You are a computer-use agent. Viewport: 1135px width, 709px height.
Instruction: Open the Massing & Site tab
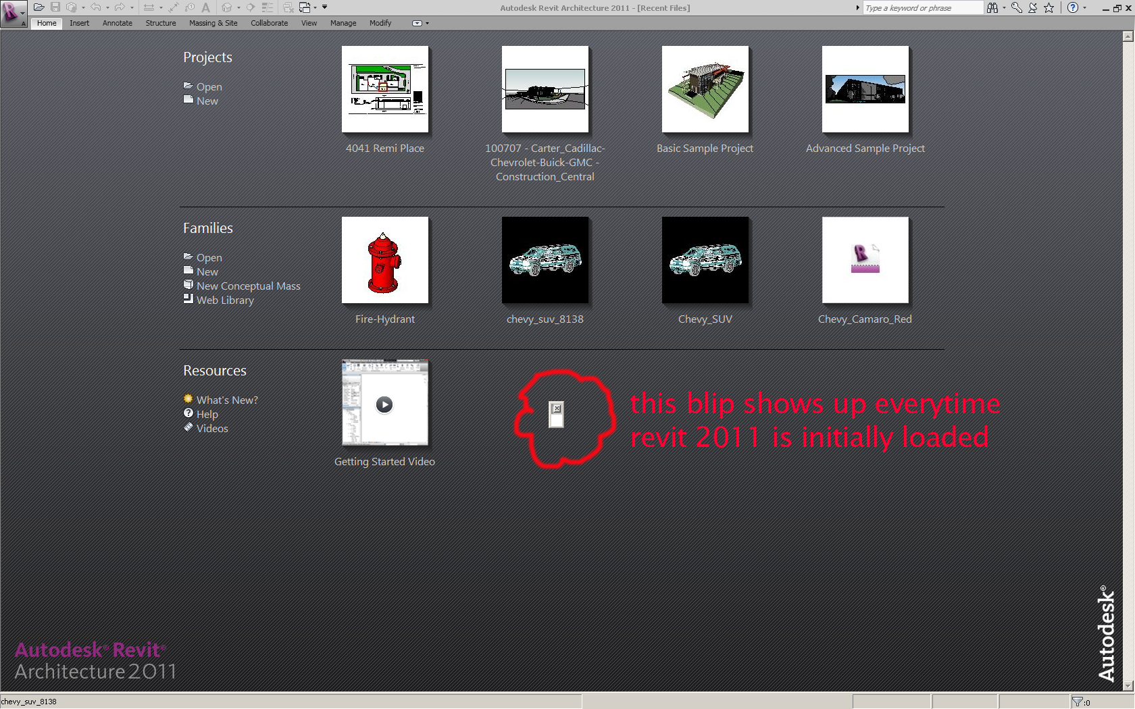[x=213, y=23]
